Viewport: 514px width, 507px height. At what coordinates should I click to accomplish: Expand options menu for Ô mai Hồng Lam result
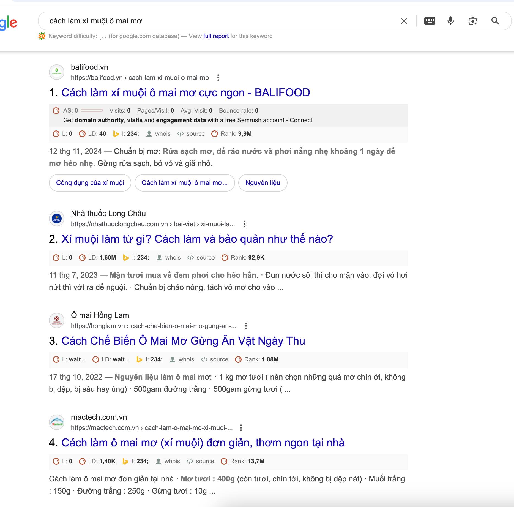coord(246,326)
